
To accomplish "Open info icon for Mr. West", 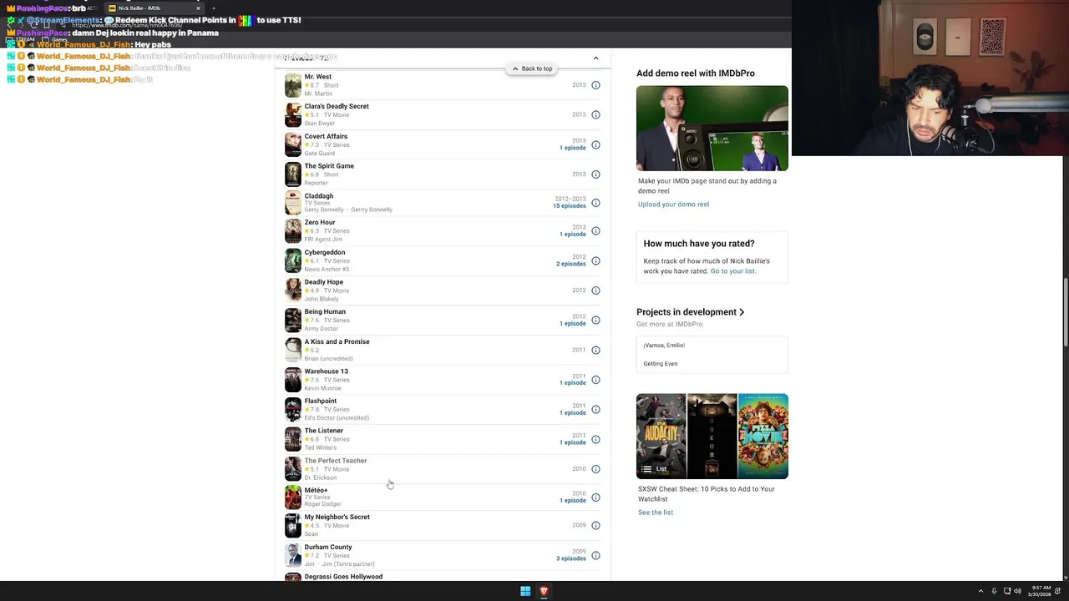I will 595,85.
